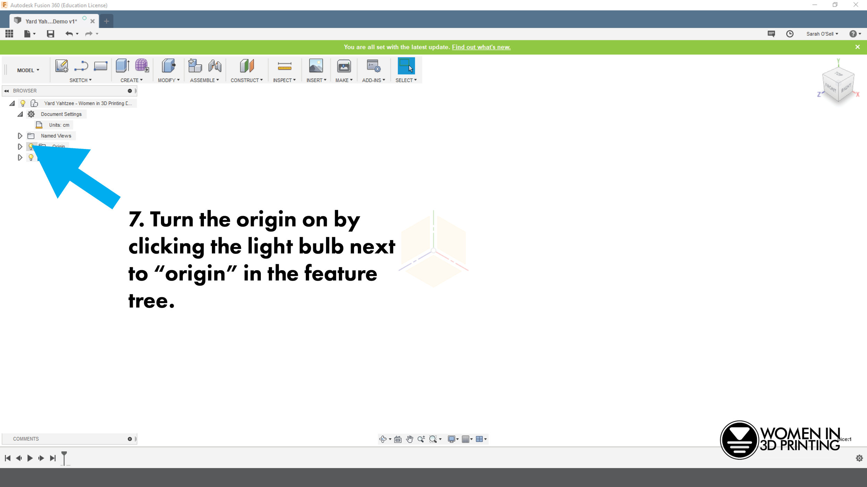
Task: Open the INSERT menu
Action: (316, 80)
